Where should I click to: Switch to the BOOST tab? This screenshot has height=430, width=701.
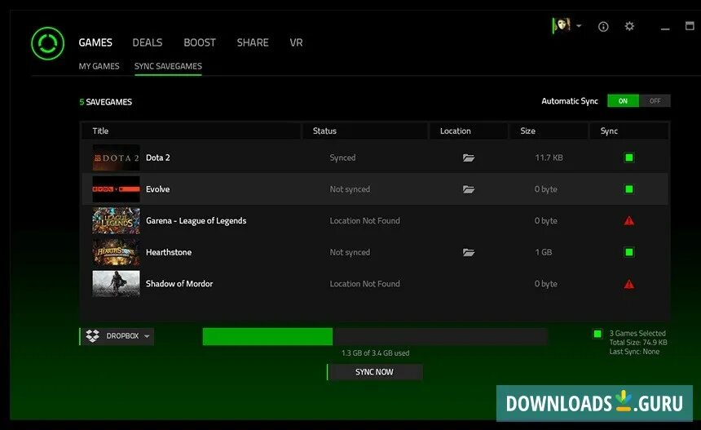click(200, 42)
